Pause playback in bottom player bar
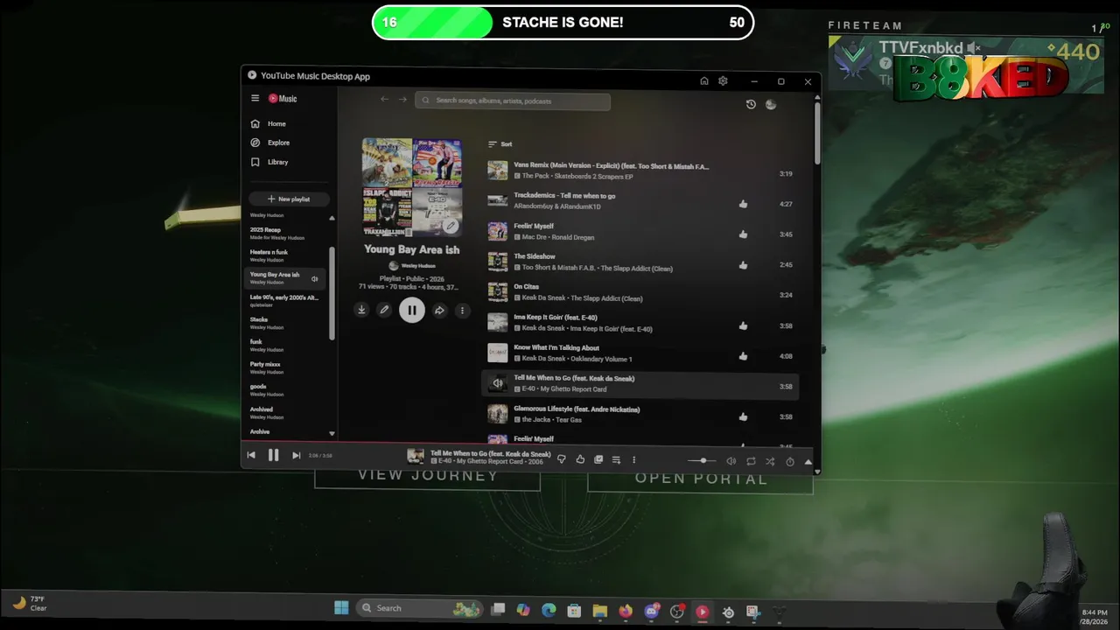 coord(273,455)
